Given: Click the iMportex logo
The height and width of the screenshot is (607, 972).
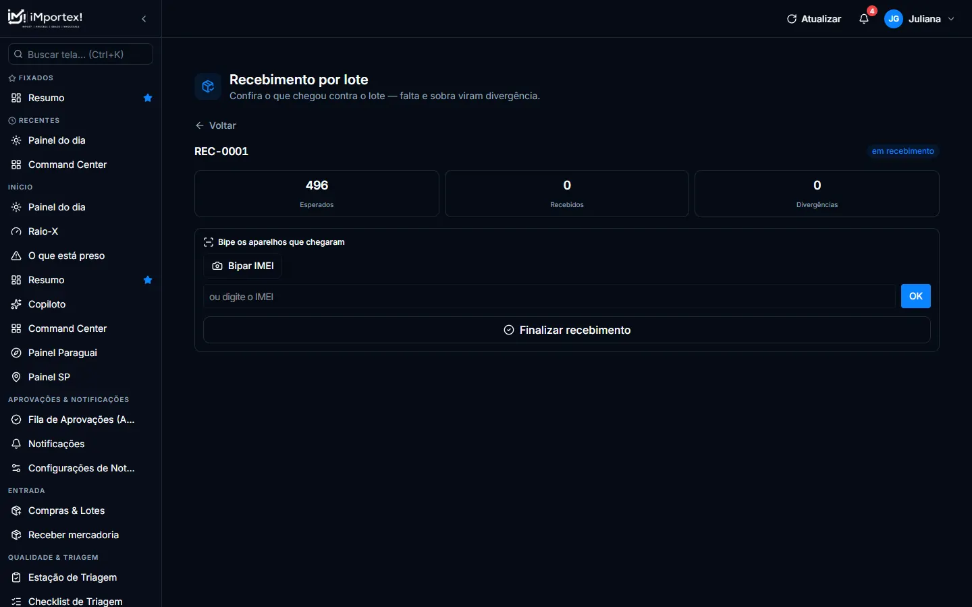Looking at the screenshot, I should [x=45, y=18].
